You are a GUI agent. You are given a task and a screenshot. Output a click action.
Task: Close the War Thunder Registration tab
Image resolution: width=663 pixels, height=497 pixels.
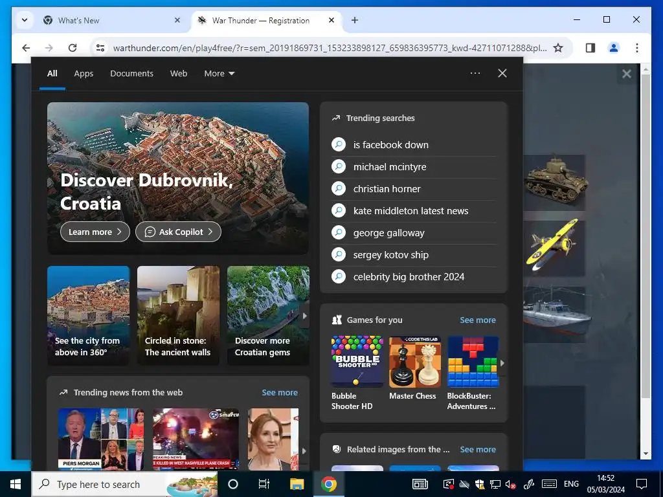coord(331,20)
